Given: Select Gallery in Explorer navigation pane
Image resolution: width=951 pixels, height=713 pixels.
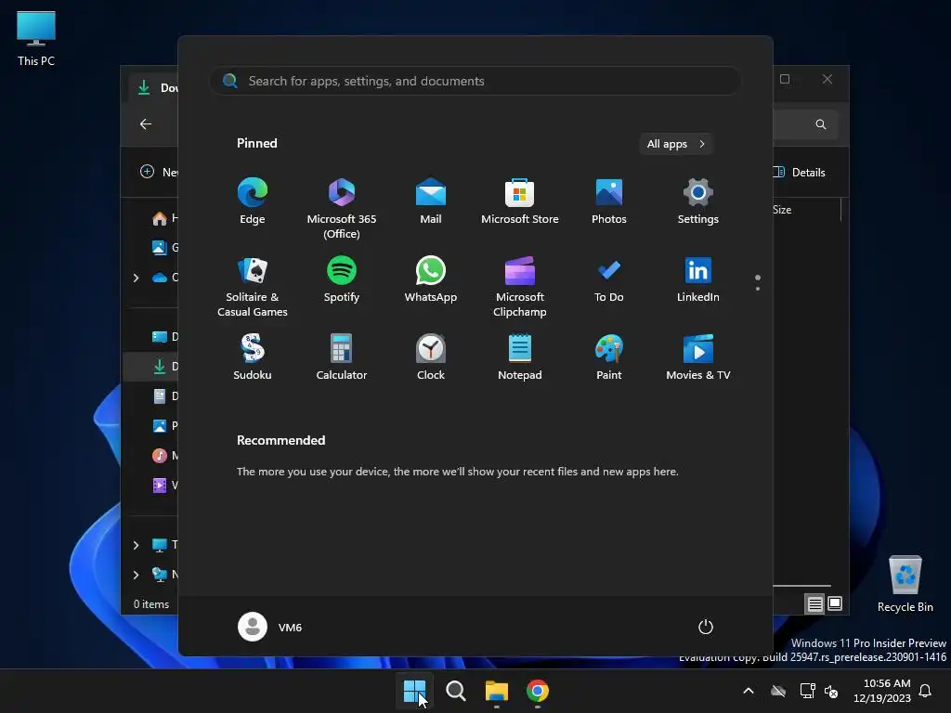Looking at the screenshot, I should (163, 247).
